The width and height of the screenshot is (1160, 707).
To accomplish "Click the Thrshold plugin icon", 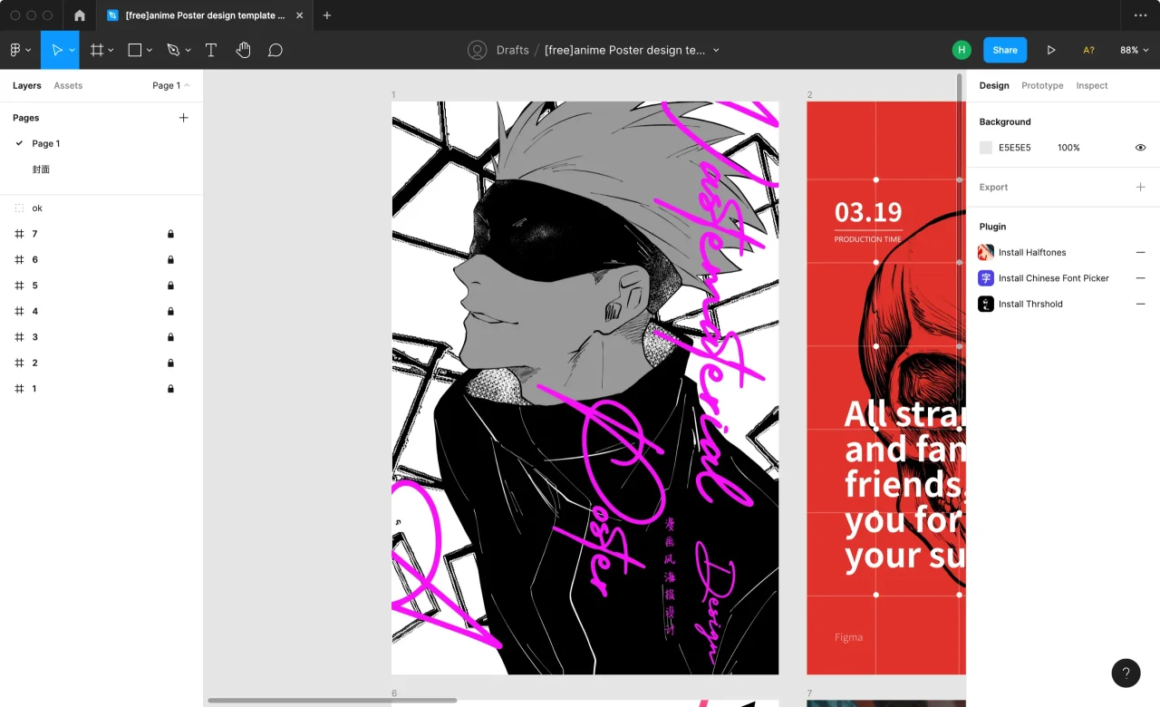I will tap(986, 304).
